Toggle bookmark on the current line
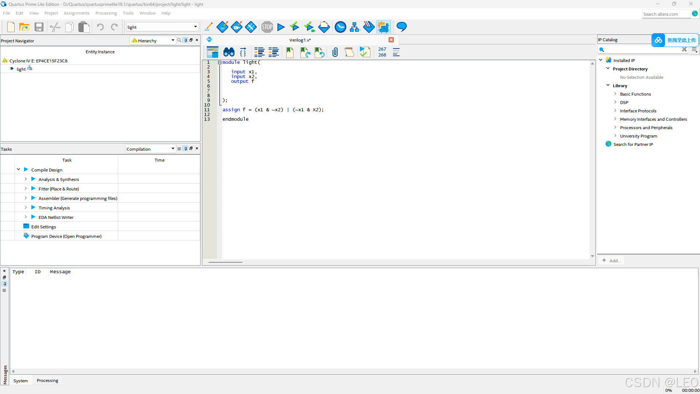 tap(290, 52)
